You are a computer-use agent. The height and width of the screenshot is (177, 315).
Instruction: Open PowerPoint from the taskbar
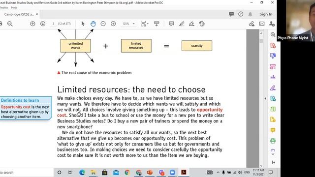point(150,173)
